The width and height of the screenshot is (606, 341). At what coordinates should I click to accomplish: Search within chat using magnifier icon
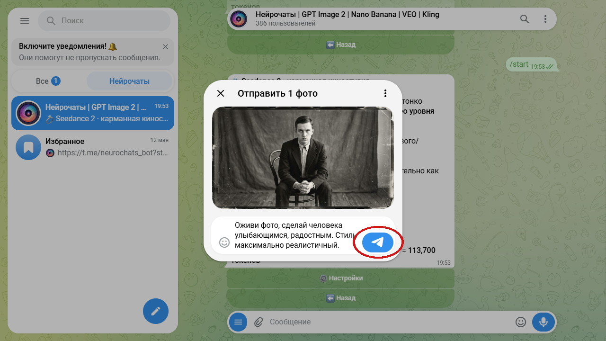pos(525,19)
